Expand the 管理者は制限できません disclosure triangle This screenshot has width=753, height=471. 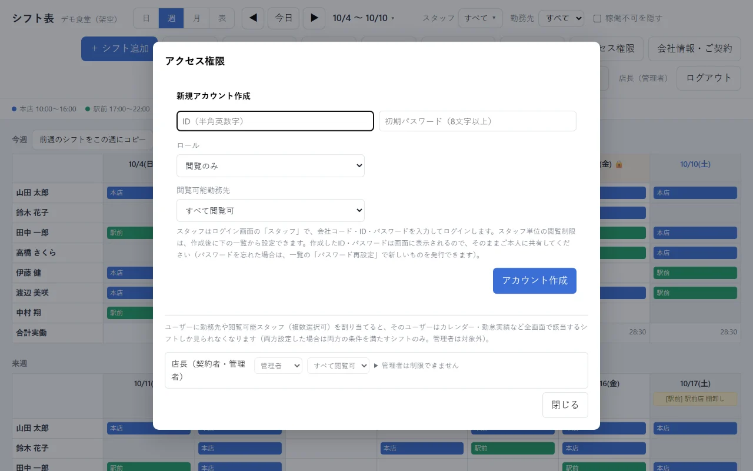pos(376,366)
